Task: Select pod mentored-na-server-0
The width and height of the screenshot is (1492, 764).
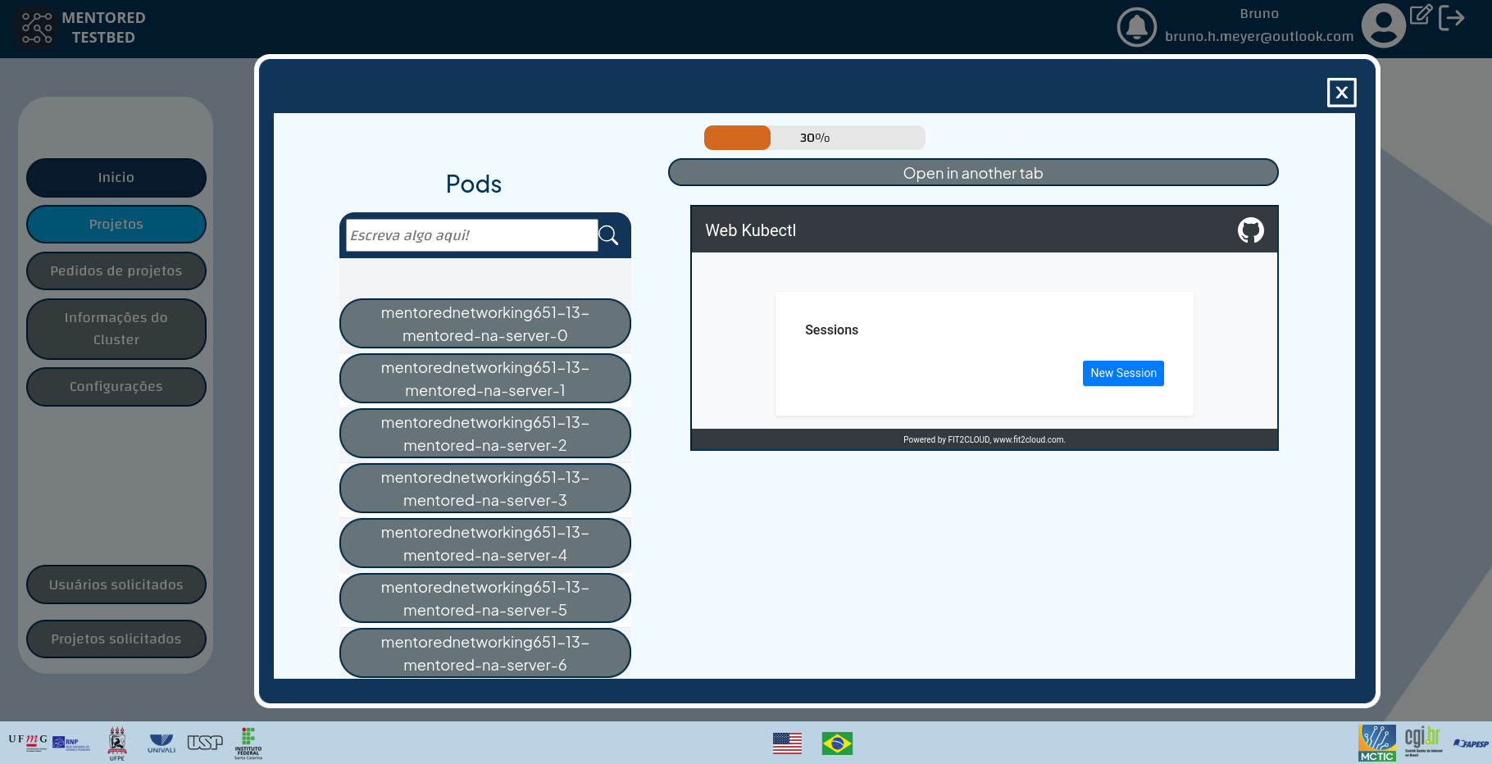Action: pyautogui.click(x=484, y=324)
